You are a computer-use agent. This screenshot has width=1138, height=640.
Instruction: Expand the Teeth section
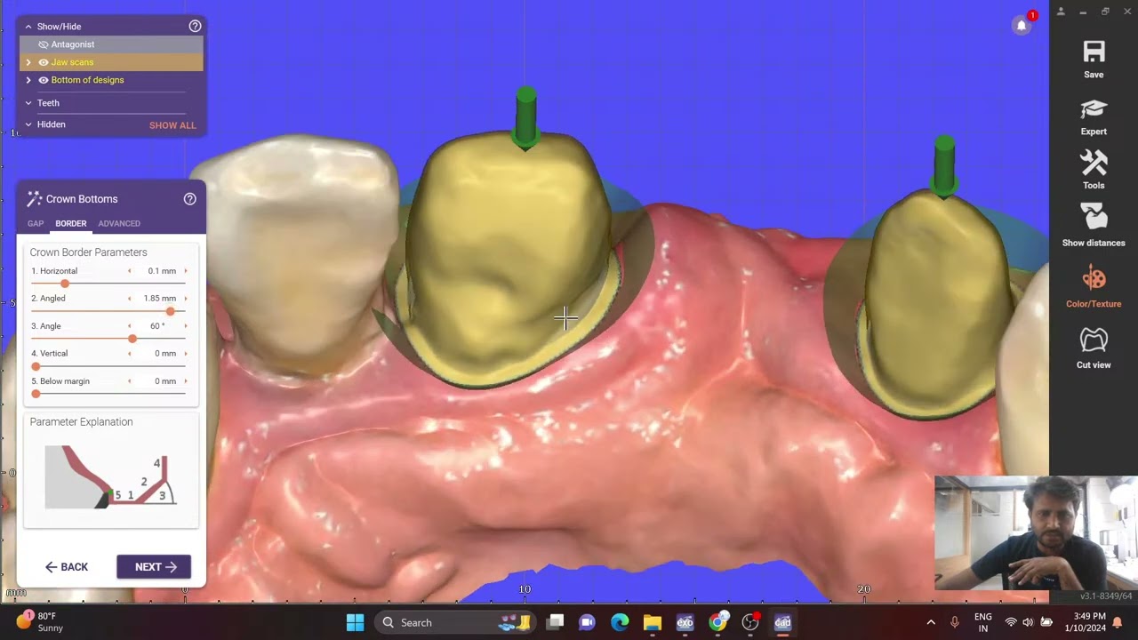pos(28,103)
